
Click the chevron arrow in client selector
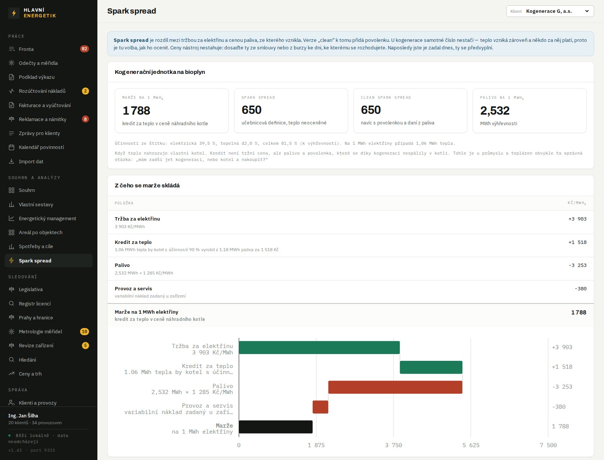coord(587,11)
